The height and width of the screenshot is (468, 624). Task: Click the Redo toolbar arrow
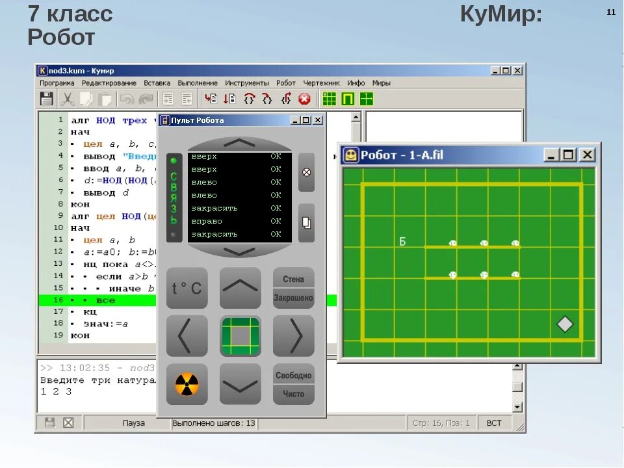(146, 99)
